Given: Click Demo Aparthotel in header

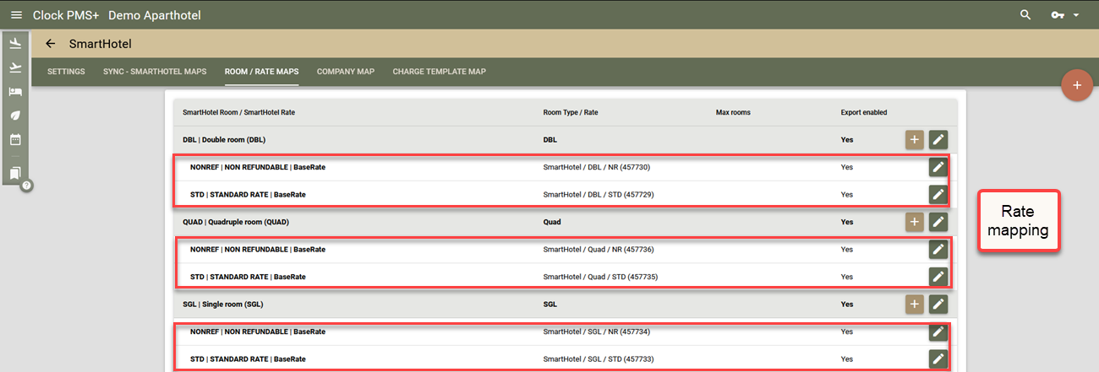Looking at the screenshot, I should click(x=155, y=15).
